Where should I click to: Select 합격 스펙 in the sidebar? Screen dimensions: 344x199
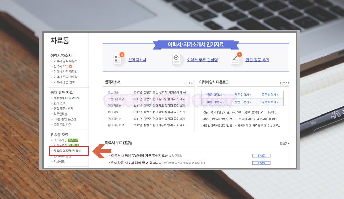point(59,103)
